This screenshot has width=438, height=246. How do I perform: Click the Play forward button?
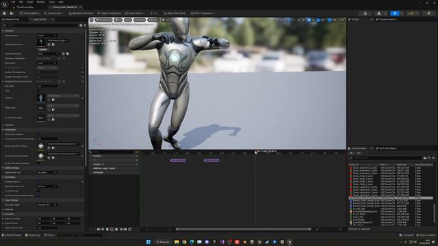(x=116, y=230)
